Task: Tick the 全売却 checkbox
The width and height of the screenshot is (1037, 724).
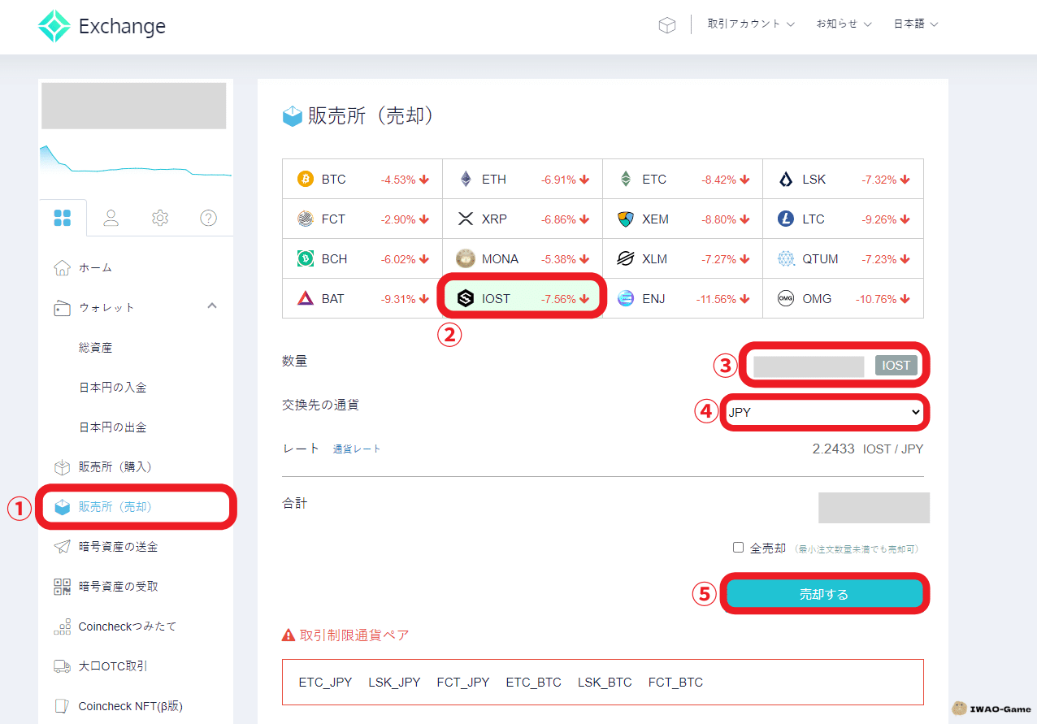Action: click(739, 548)
